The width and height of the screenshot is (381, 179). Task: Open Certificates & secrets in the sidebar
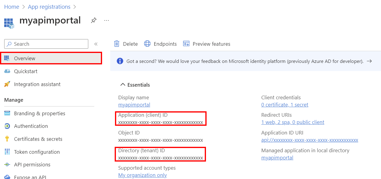point(38,139)
